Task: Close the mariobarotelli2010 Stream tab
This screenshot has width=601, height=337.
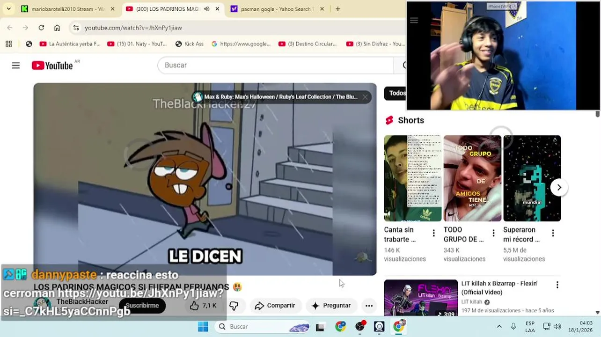Action: tap(112, 9)
